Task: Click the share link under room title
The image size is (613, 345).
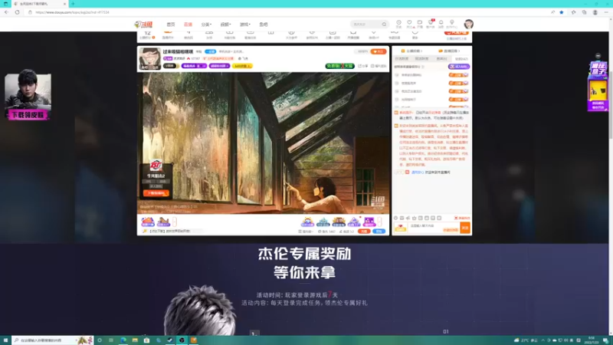Action: coord(363,66)
